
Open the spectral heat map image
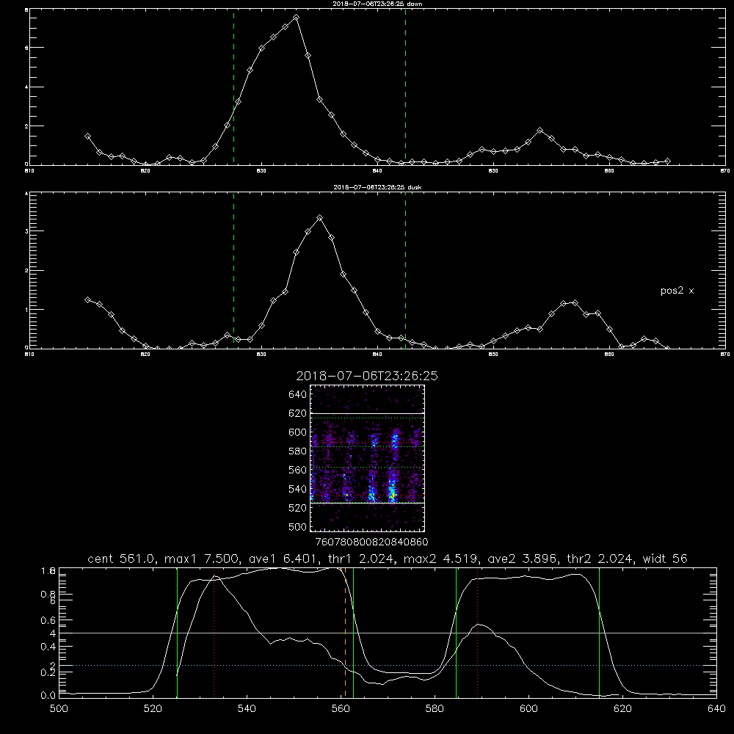[x=368, y=458]
